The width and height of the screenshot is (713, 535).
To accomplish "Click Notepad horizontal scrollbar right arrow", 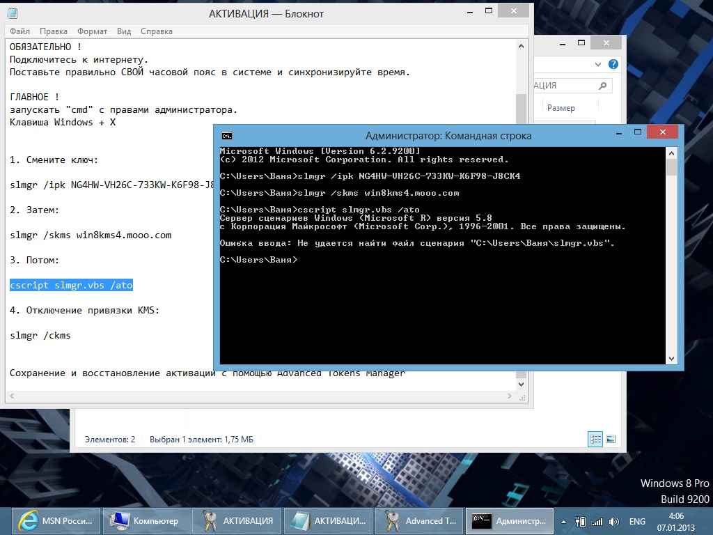I will [x=509, y=396].
